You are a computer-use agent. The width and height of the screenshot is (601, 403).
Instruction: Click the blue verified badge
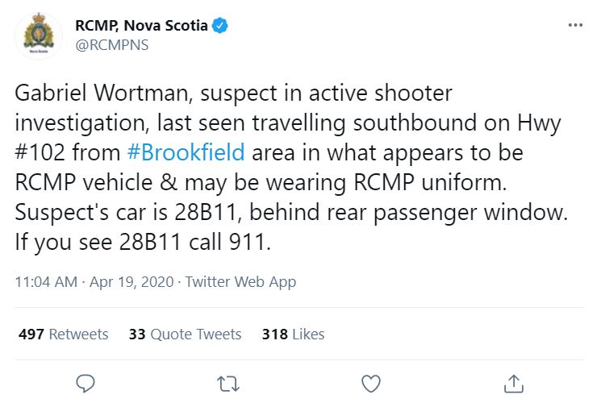(x=220, y=26)
